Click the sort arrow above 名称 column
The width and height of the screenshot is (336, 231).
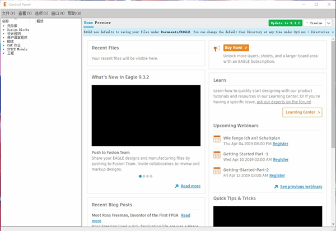[x=16, y=19]
